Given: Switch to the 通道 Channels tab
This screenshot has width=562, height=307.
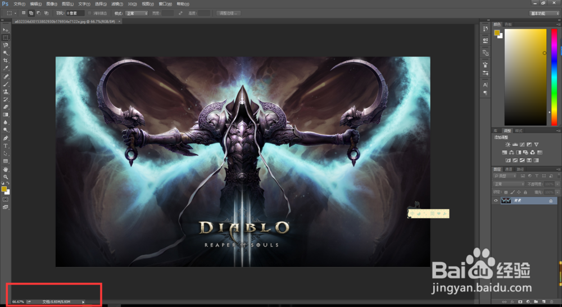Looking at the screenshot, I should 508,169.
